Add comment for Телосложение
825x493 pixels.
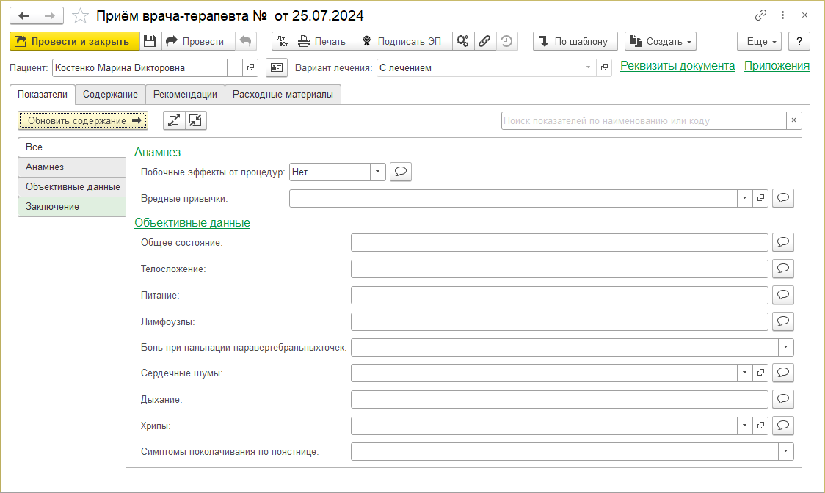[783, 269]
